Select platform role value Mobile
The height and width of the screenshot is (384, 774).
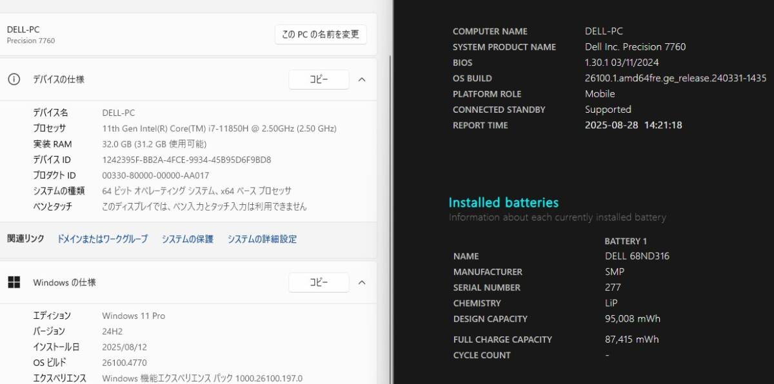(600, 93)
